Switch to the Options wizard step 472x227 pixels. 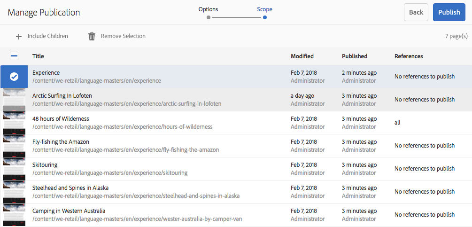point(208,9)
